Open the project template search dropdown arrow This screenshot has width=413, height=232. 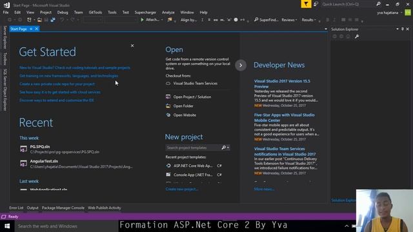[228, 148]
